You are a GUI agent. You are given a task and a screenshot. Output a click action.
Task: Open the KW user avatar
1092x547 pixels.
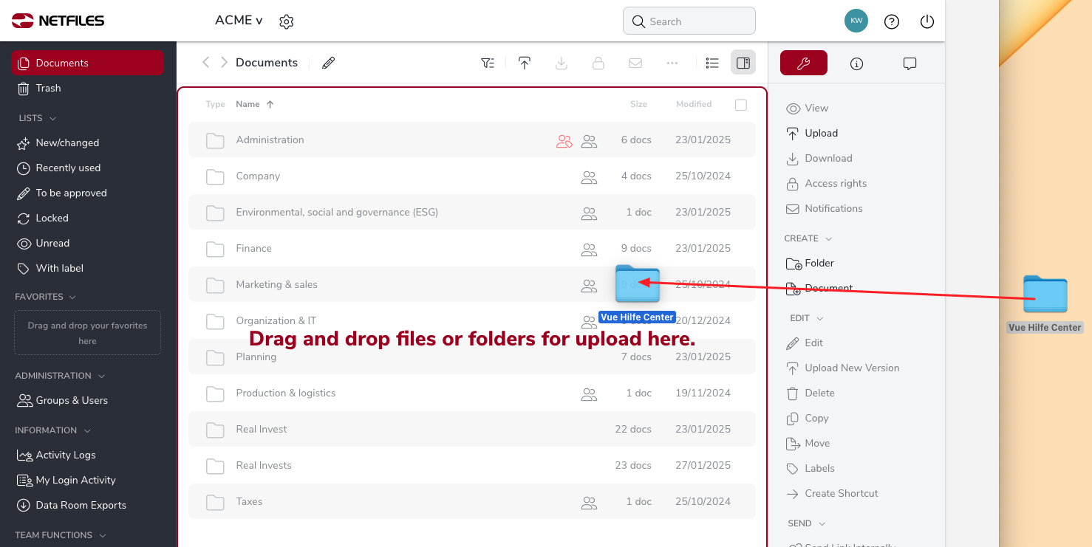[x=856, y=21]
